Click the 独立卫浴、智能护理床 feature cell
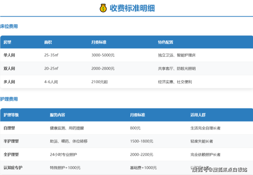Viewport: 253px width, 175px height. tap(177, 55)
